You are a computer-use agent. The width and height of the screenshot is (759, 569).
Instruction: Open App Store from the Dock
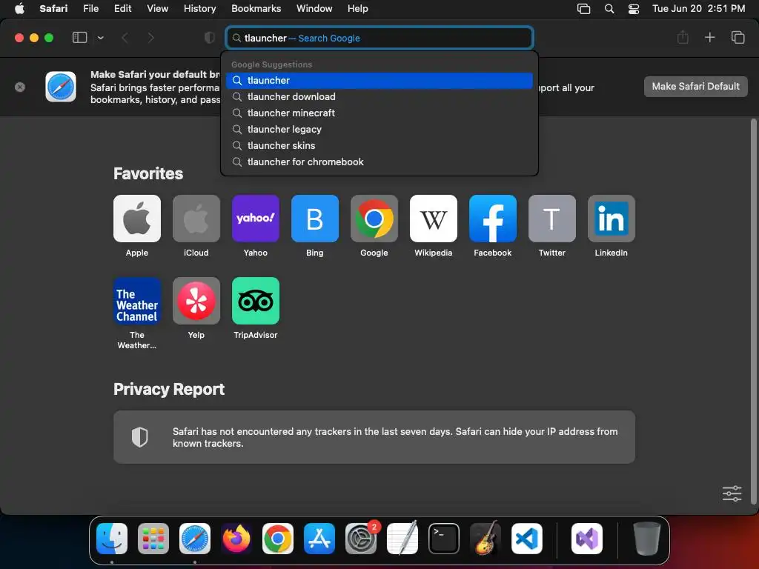319,539
